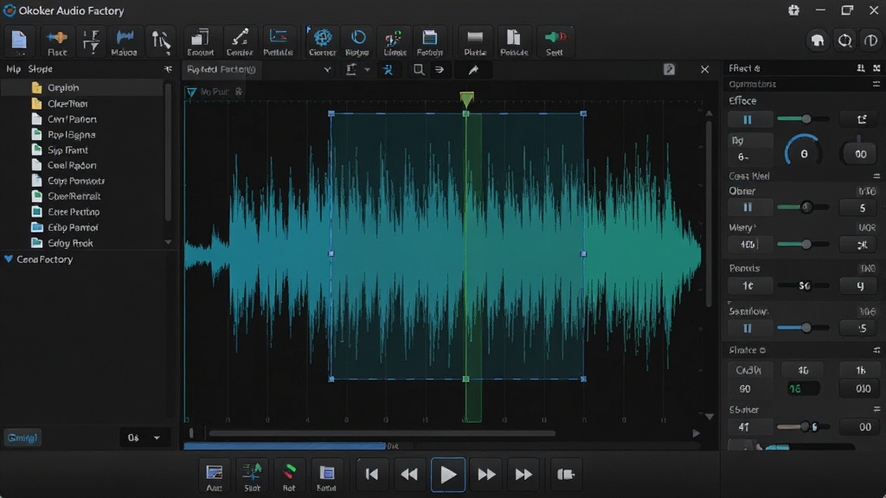Click the fast-forward button beside Play
Image resolution: width=886 pixels, height=498 pixels.
point(486,475)
